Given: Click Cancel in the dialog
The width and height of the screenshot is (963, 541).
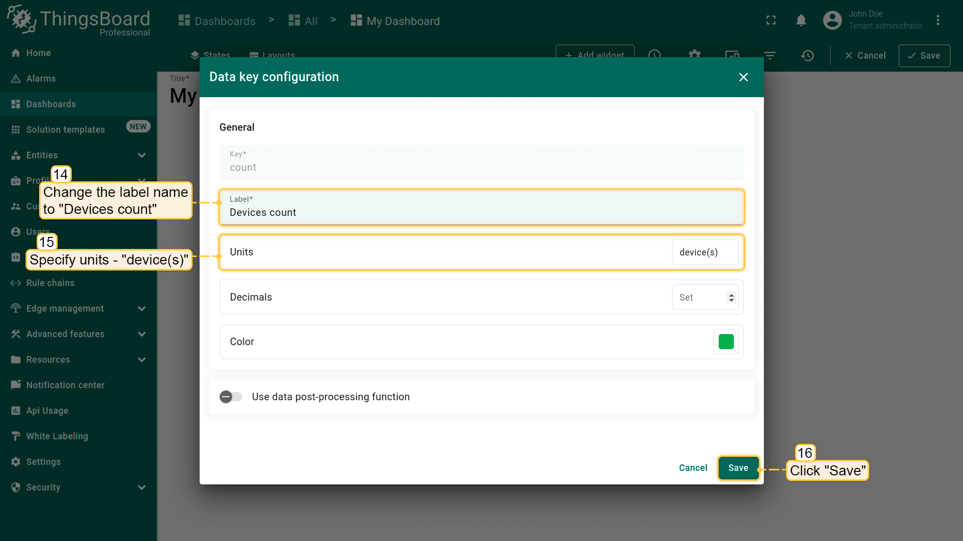Looking at the screenshot, I should [x=693, y=468].
